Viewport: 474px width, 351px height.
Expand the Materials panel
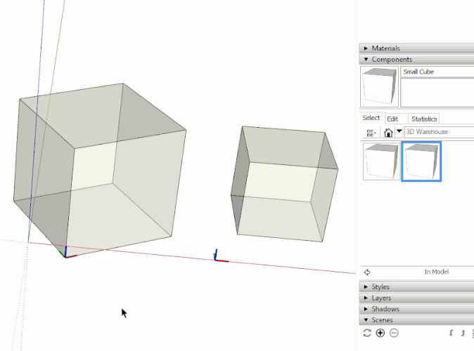[x=416, y=48]
